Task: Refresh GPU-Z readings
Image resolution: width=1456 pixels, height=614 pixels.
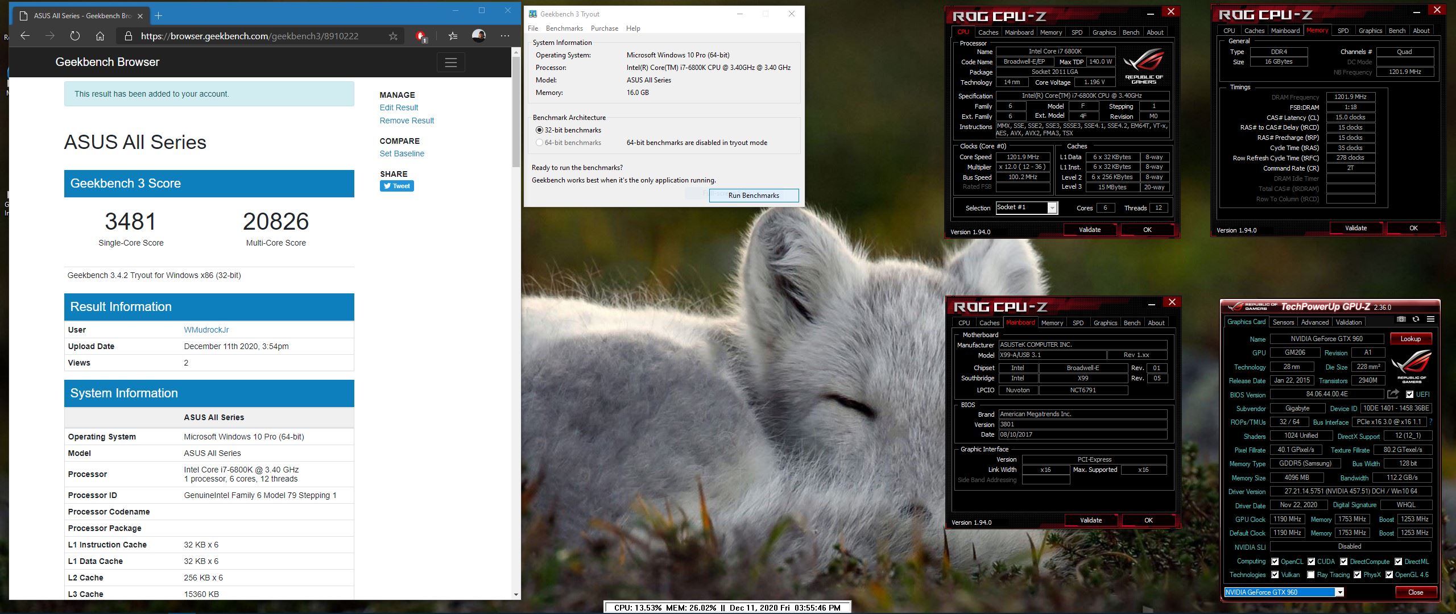Action: click(1416, 319)
